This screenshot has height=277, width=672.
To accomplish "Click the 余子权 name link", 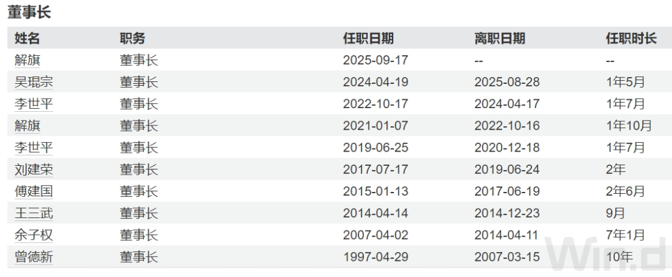I will [34, 235].
